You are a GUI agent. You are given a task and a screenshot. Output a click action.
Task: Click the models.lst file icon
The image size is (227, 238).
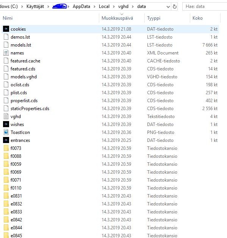coord(6,45)
